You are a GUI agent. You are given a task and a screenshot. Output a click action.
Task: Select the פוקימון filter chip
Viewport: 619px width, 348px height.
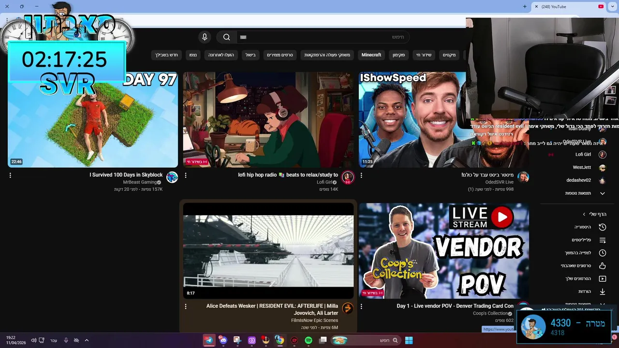(x=399, y=55)
